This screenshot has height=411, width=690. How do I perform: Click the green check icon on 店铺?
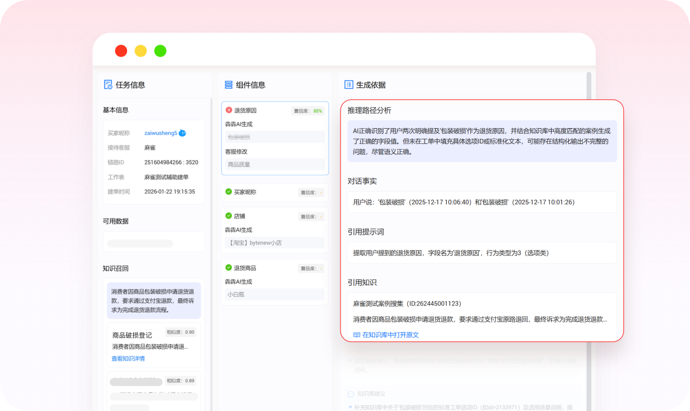point(229,216)
